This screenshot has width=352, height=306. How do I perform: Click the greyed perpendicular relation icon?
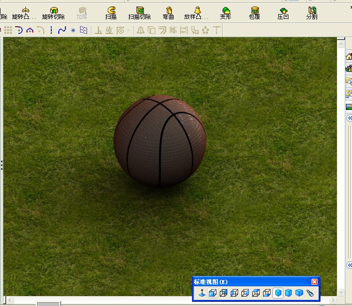pyautogui.click(x=98, y=30)
